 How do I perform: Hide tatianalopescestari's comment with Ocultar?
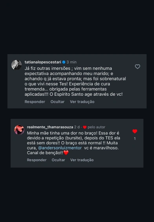[57, 102]
